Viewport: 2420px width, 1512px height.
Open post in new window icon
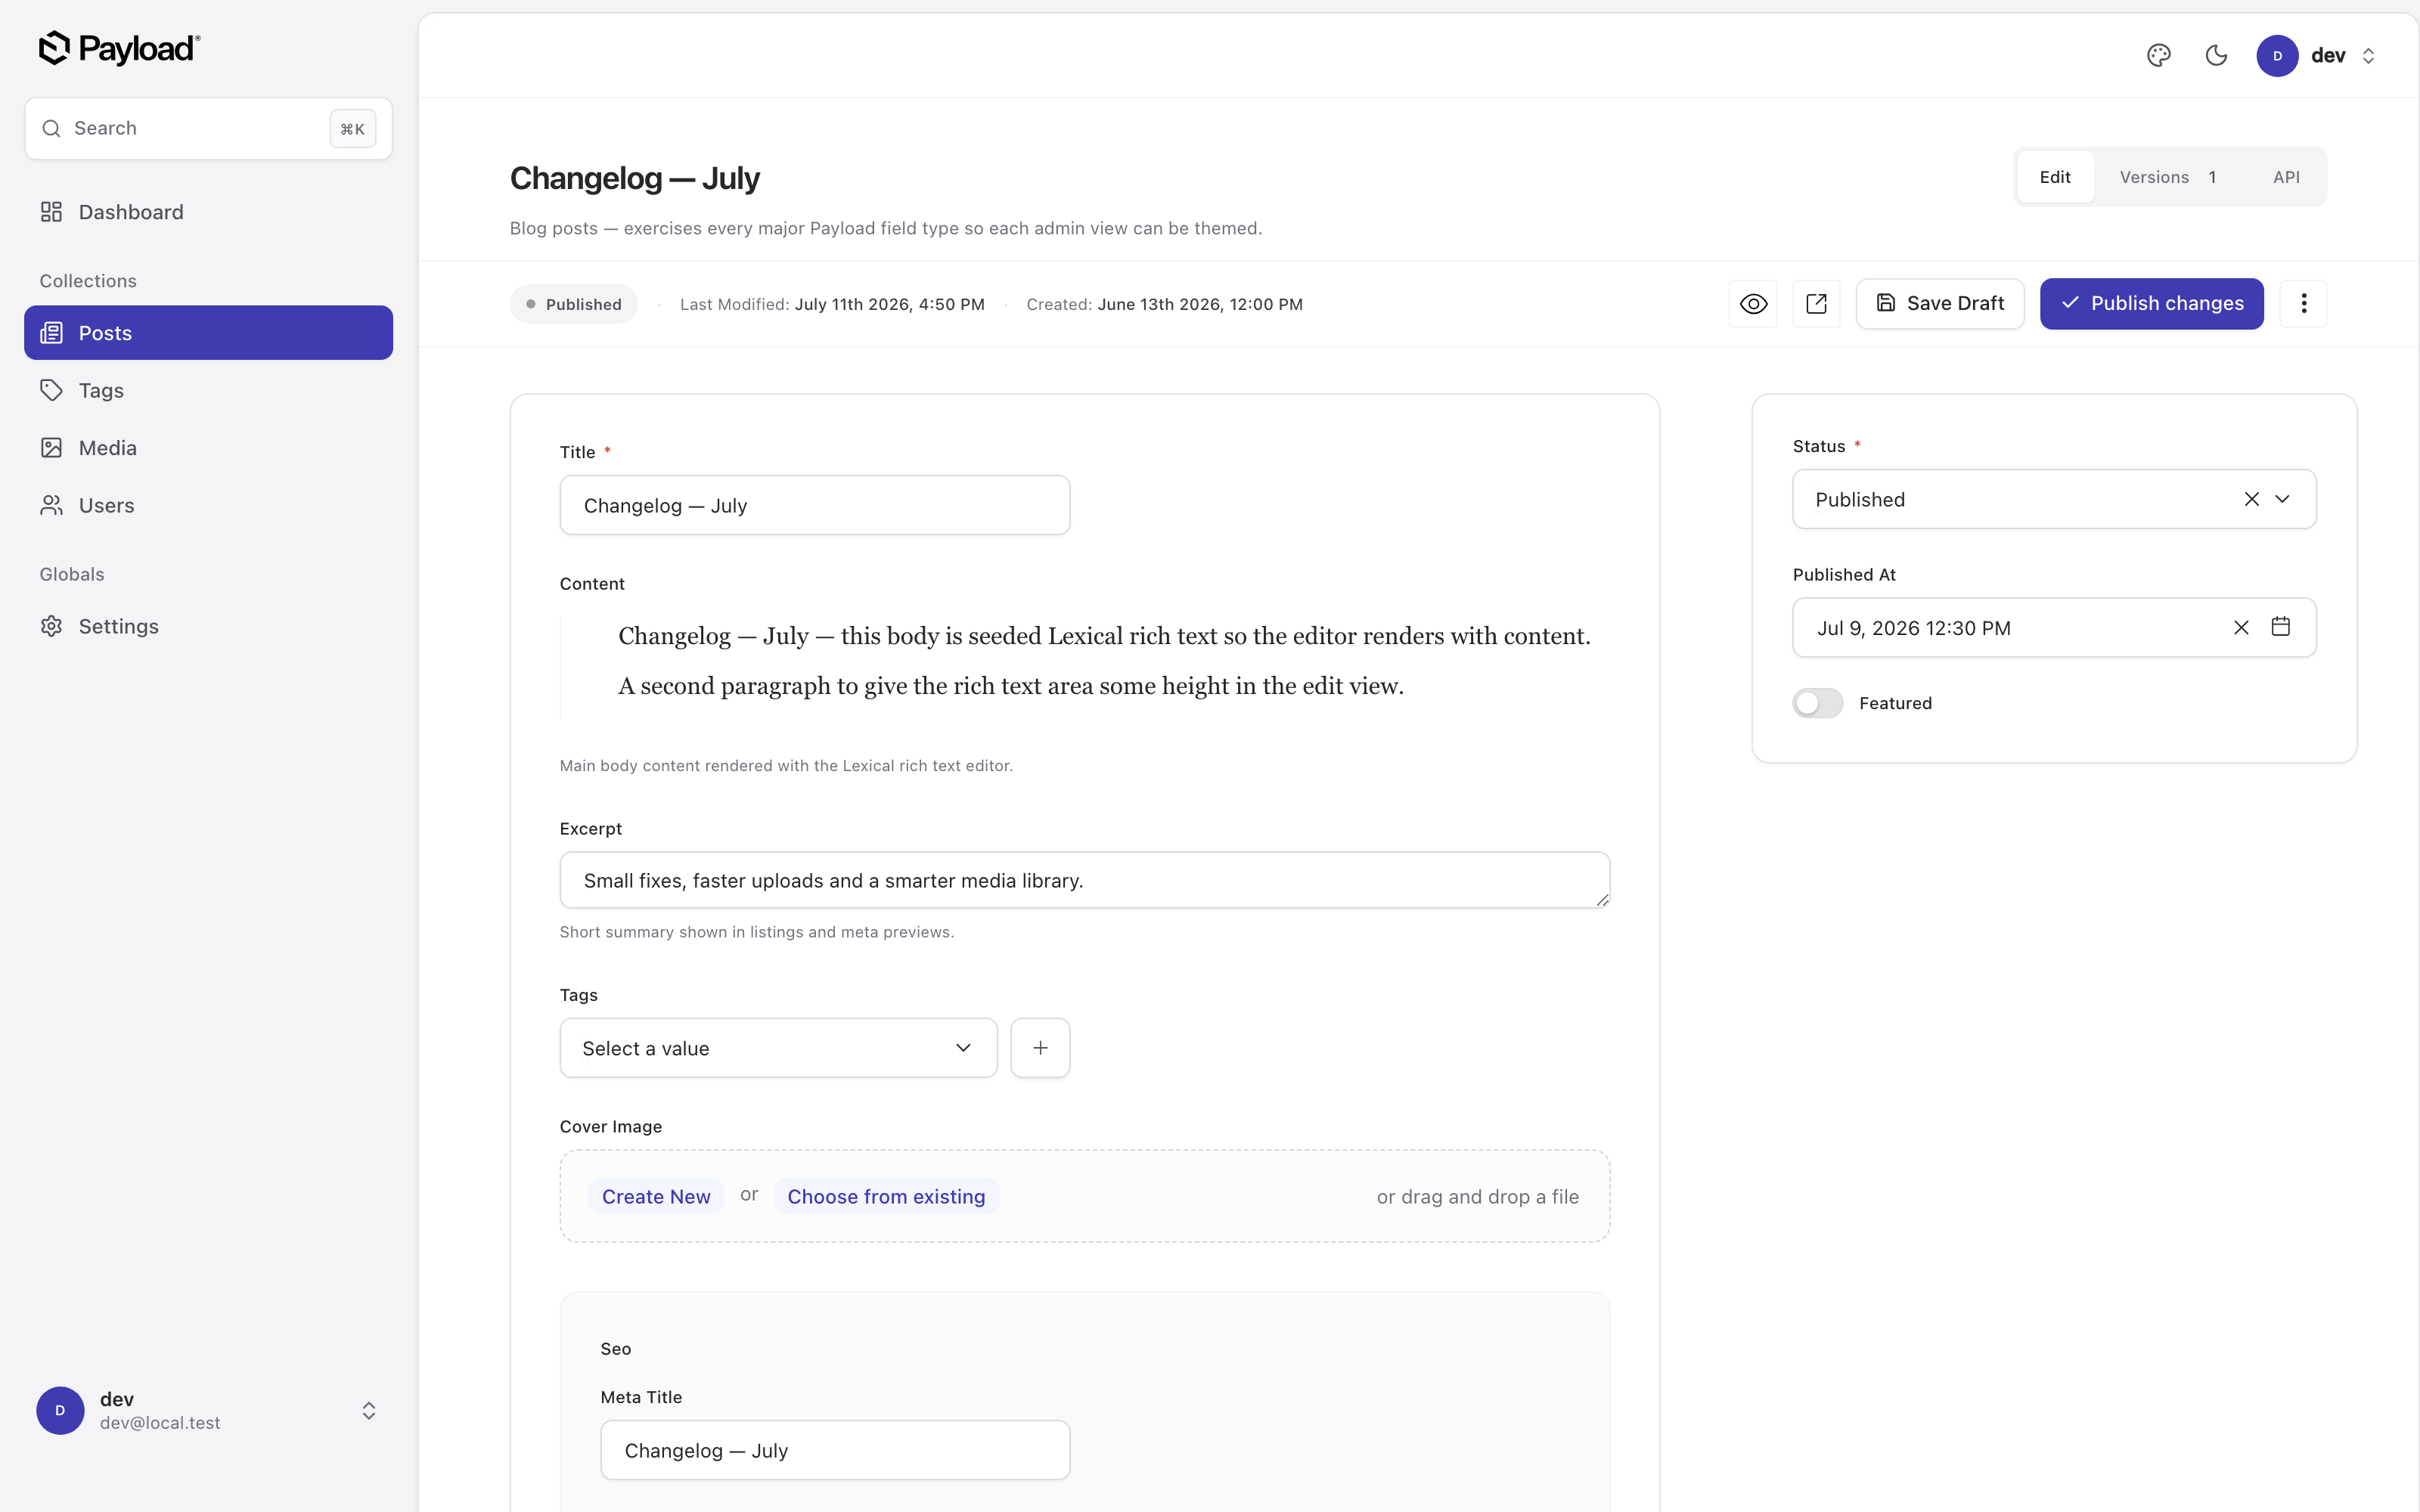(1816, 304)
